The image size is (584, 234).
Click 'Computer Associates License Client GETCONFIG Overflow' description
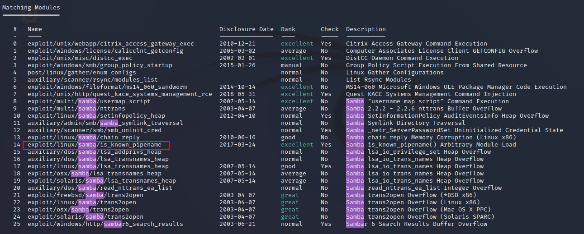tap(442, 51)
